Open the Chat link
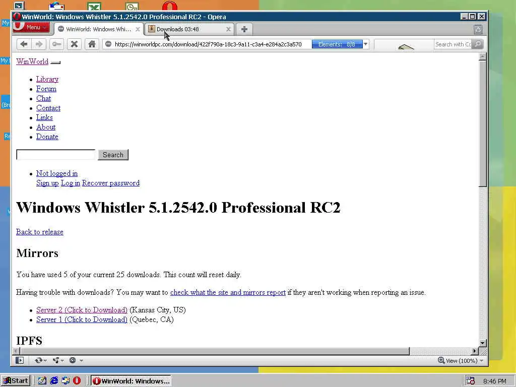The width and height of the screenshot is (516, 387). [x=43, y=98]
